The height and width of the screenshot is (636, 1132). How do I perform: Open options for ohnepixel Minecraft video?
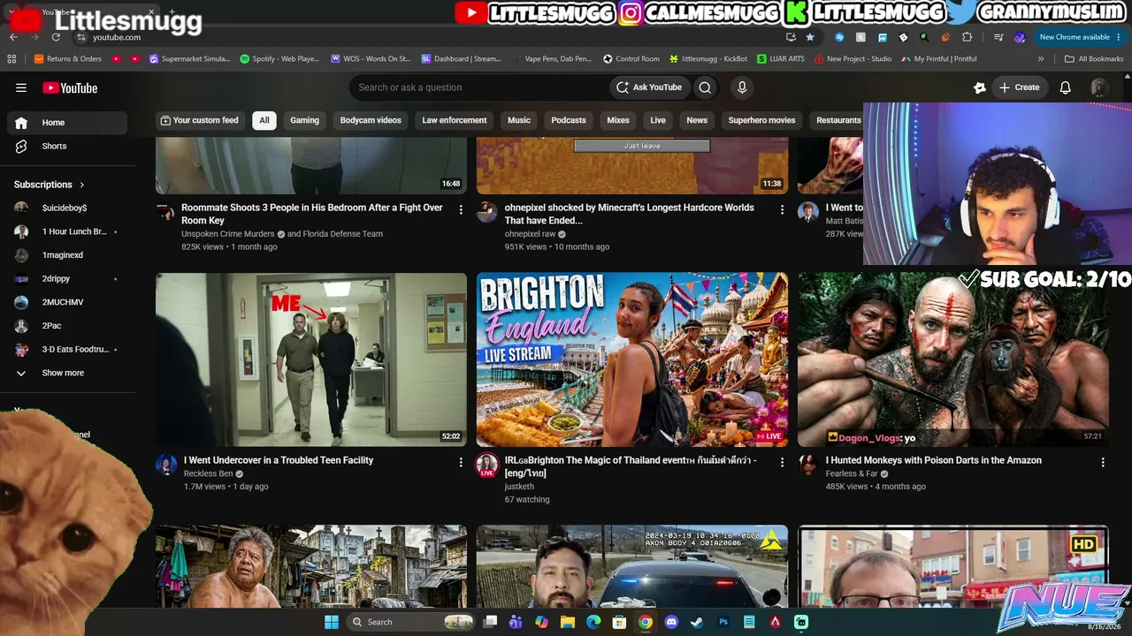(x=782, y=209)
